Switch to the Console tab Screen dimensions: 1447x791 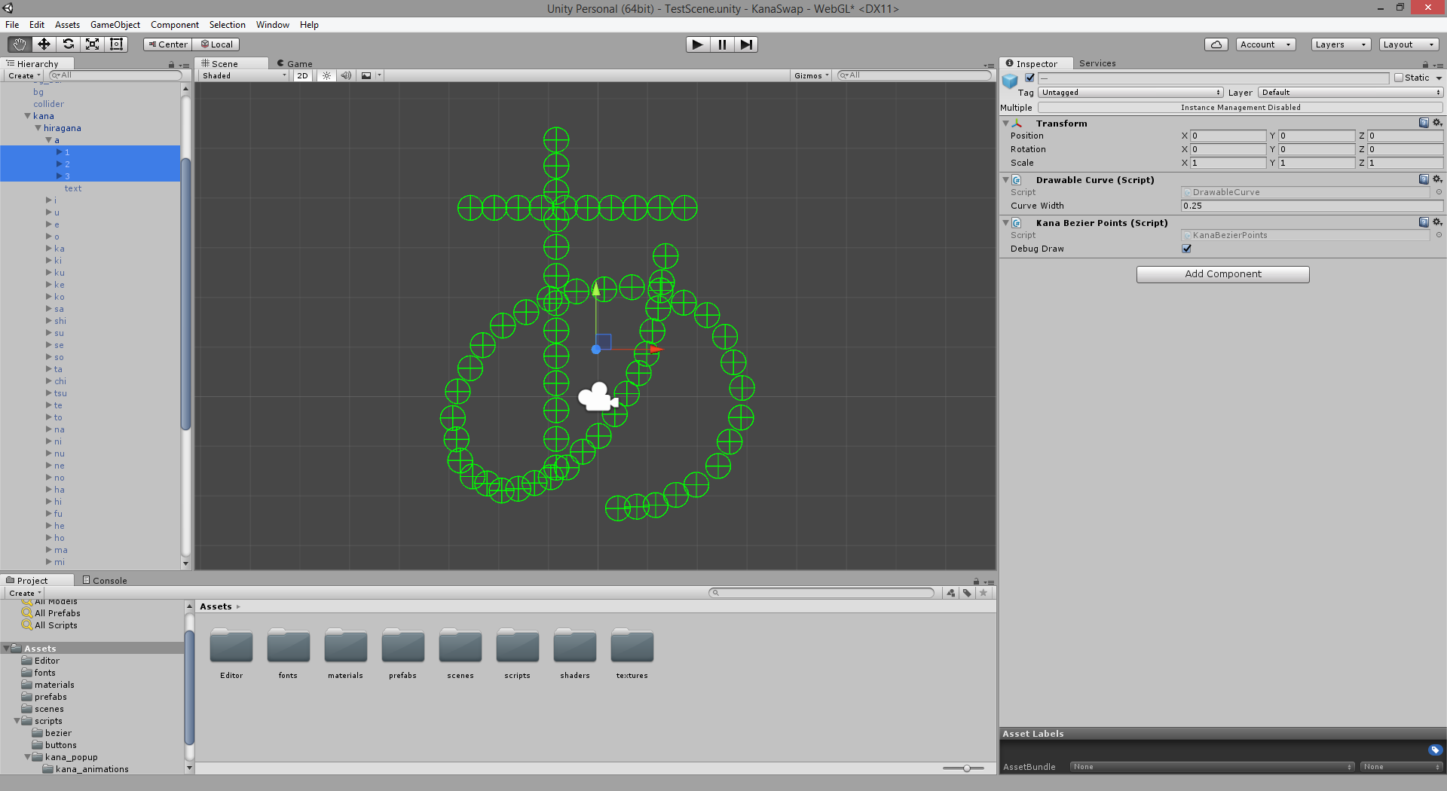click(105, 580)
